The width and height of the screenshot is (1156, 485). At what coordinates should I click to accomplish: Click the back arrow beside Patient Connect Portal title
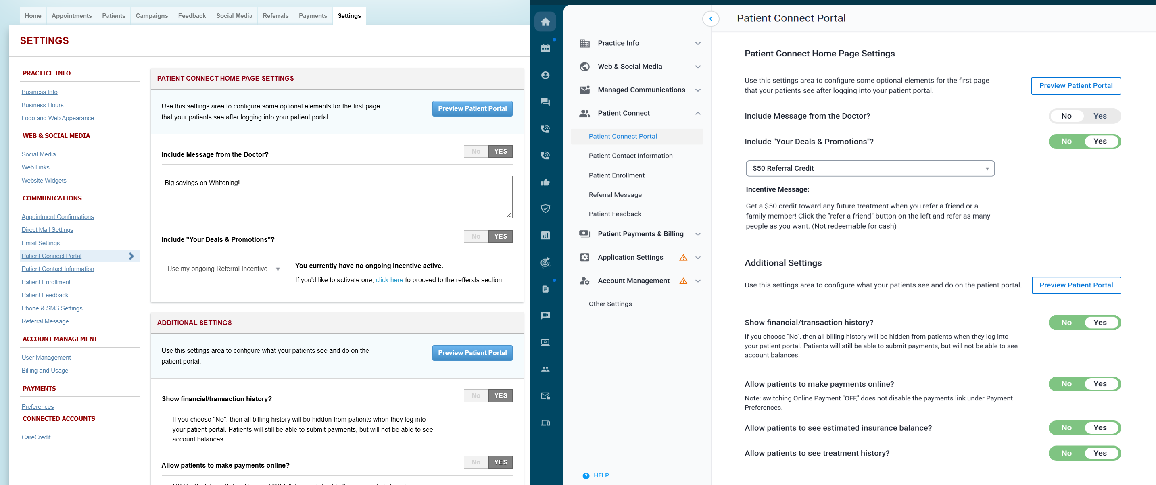(710, 19)
